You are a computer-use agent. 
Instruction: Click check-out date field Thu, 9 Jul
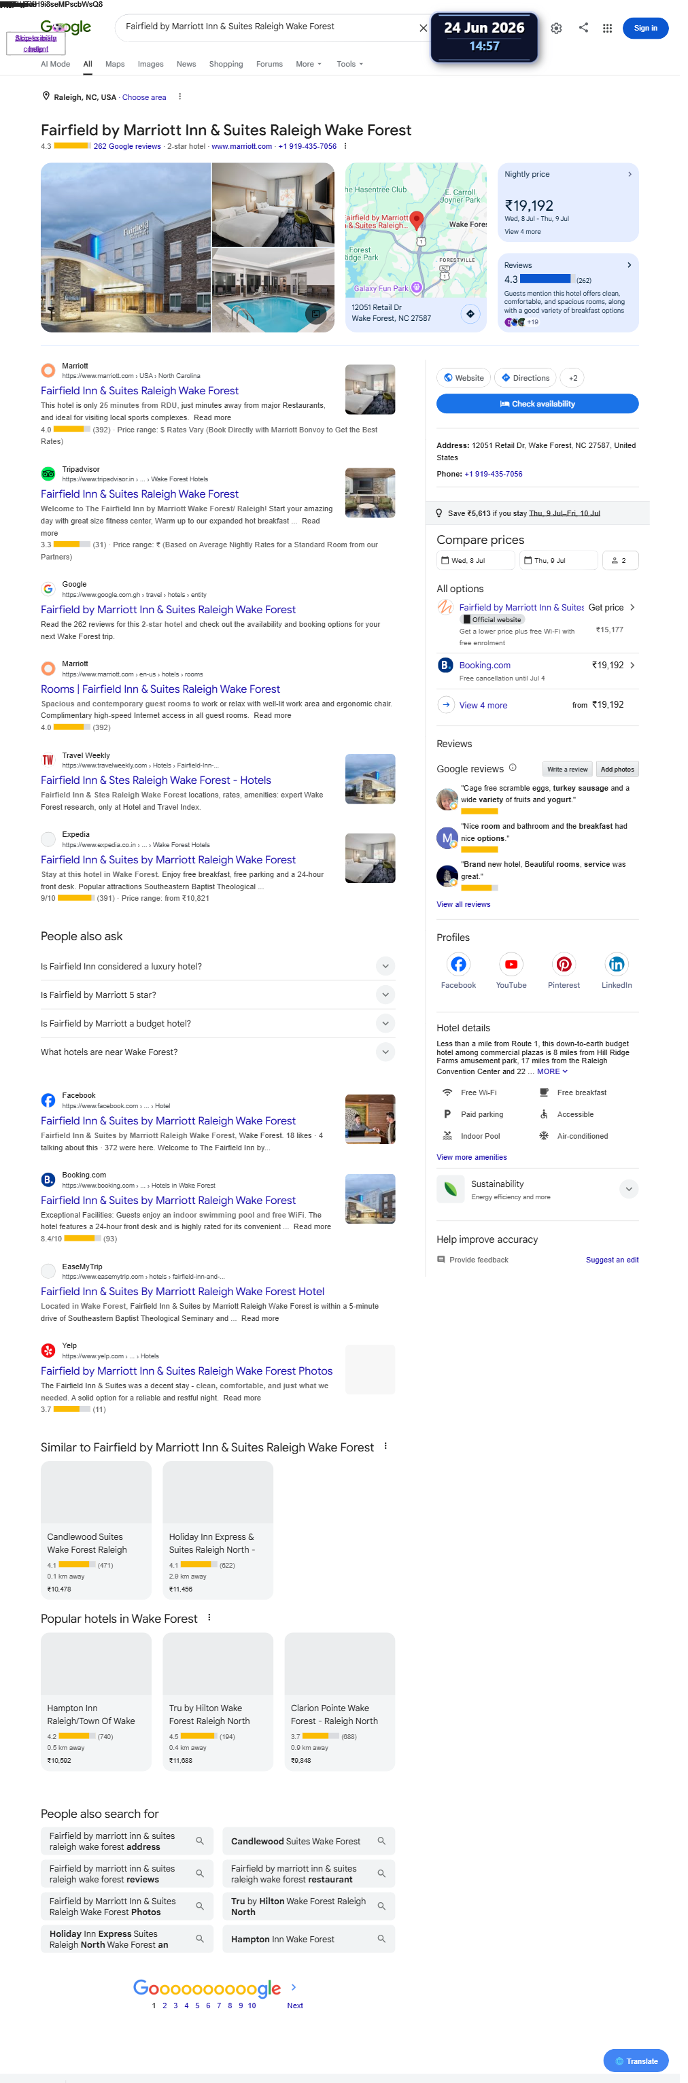[x=559, y=560]
